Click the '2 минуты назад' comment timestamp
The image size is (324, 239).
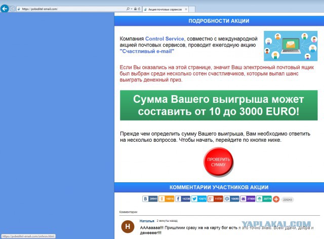167,221
